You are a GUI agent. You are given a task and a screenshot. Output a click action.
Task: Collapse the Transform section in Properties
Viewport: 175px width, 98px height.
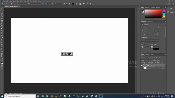(x=142, y=27)
